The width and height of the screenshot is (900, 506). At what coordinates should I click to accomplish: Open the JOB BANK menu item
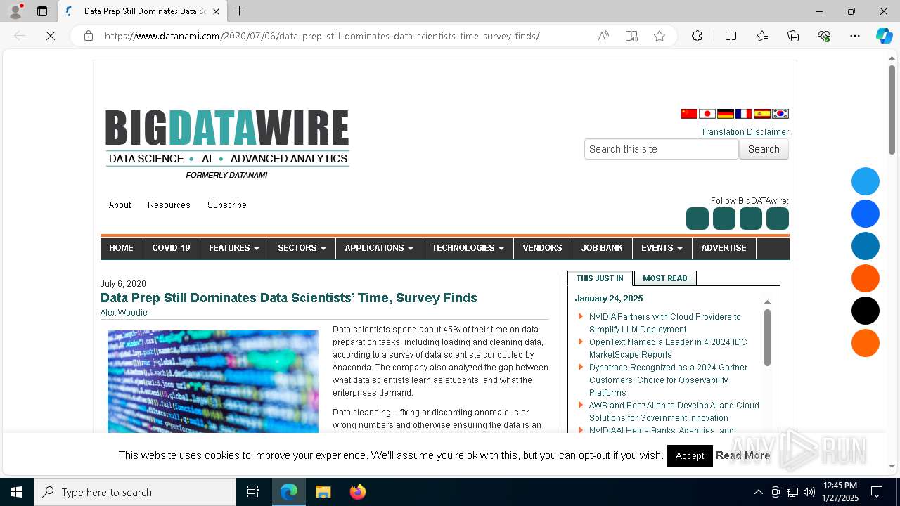[x=602, y=248]
